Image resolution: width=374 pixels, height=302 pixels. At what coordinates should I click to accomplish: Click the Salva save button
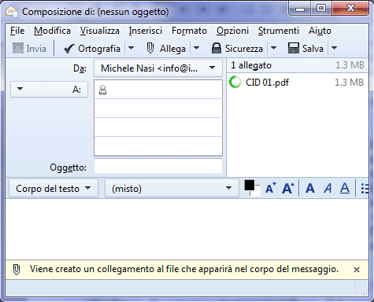coord(305,49)
